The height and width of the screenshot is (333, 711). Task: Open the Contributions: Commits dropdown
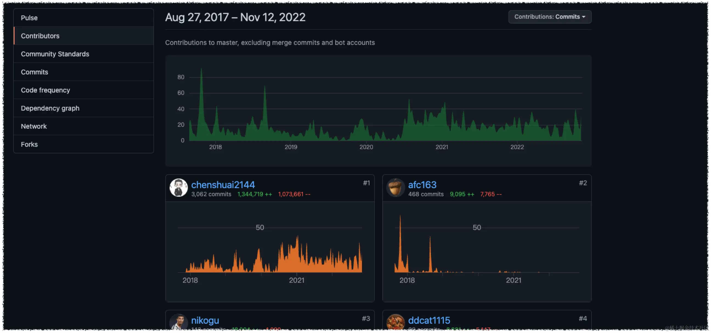549,17
